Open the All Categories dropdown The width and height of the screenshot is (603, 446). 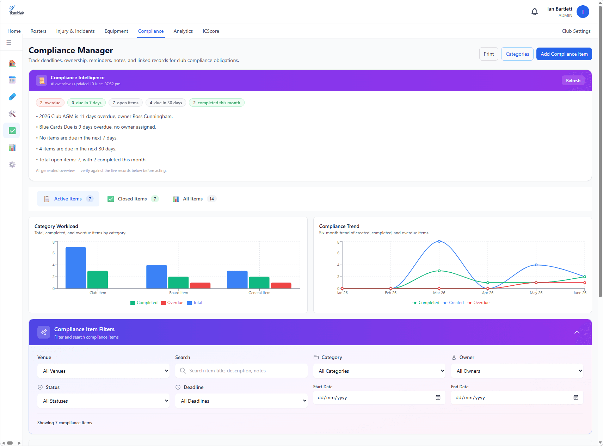point(379,371)
